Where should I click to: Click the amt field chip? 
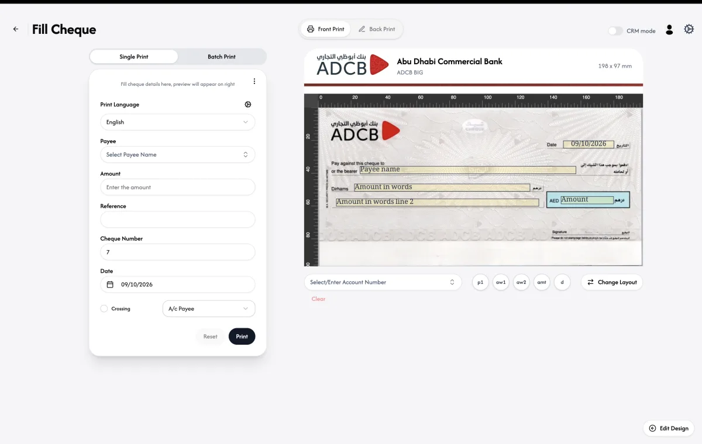point(542,282)
